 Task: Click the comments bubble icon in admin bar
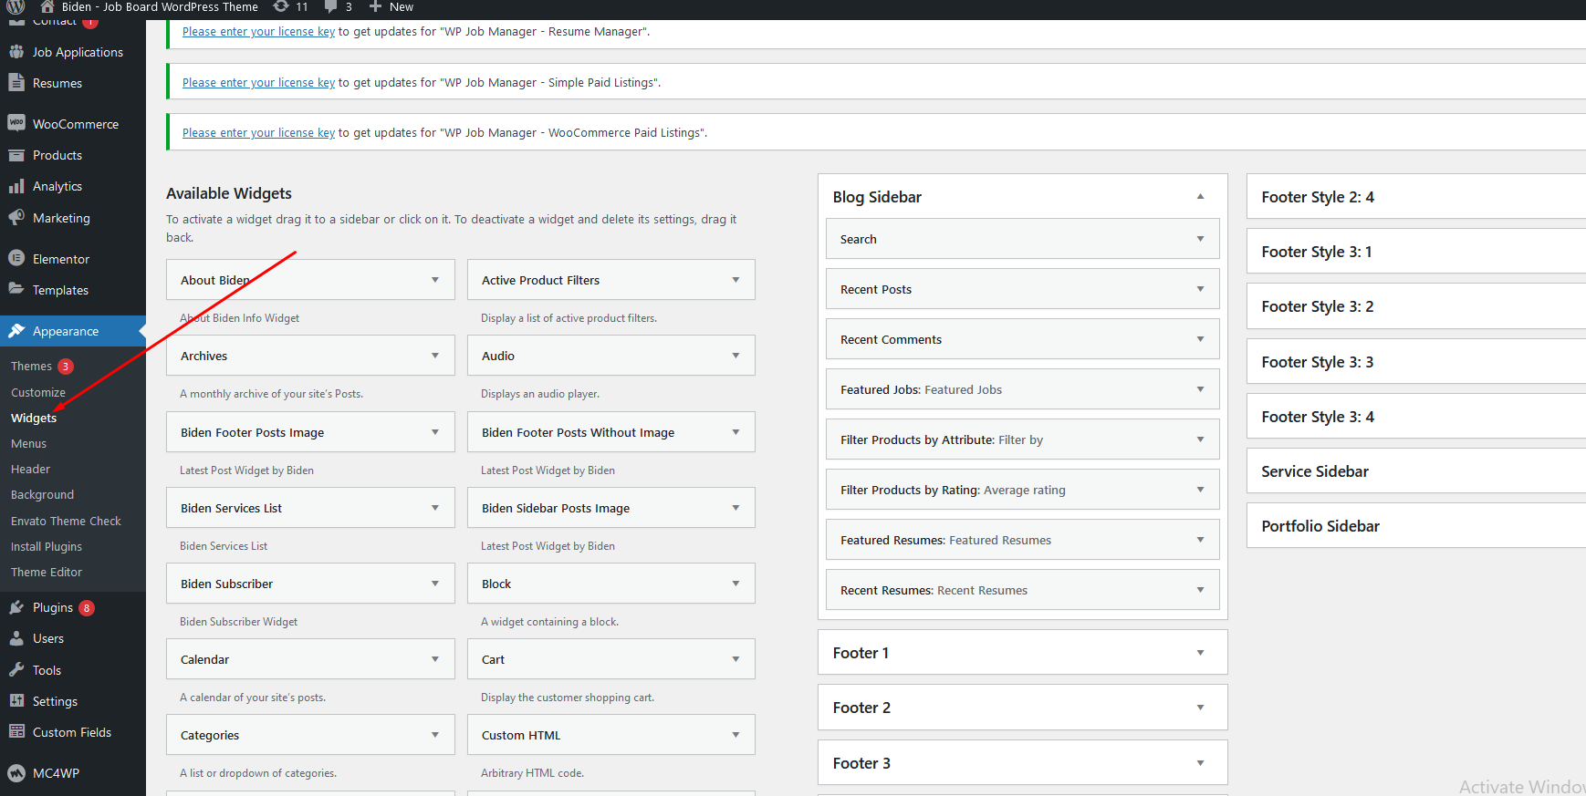tap(331, 6)
